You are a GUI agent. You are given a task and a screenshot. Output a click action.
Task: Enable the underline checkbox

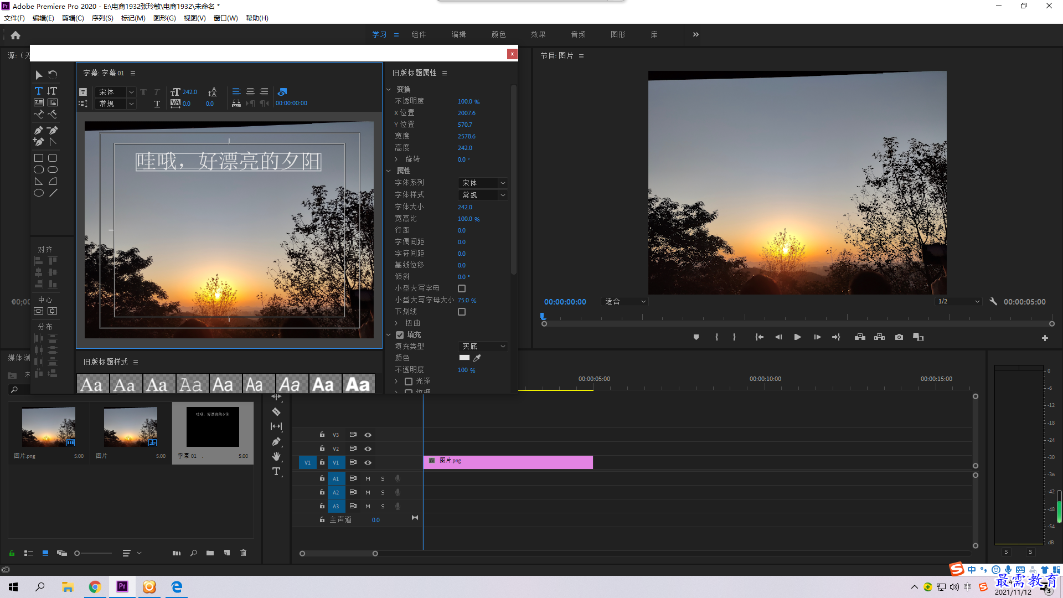462,312
